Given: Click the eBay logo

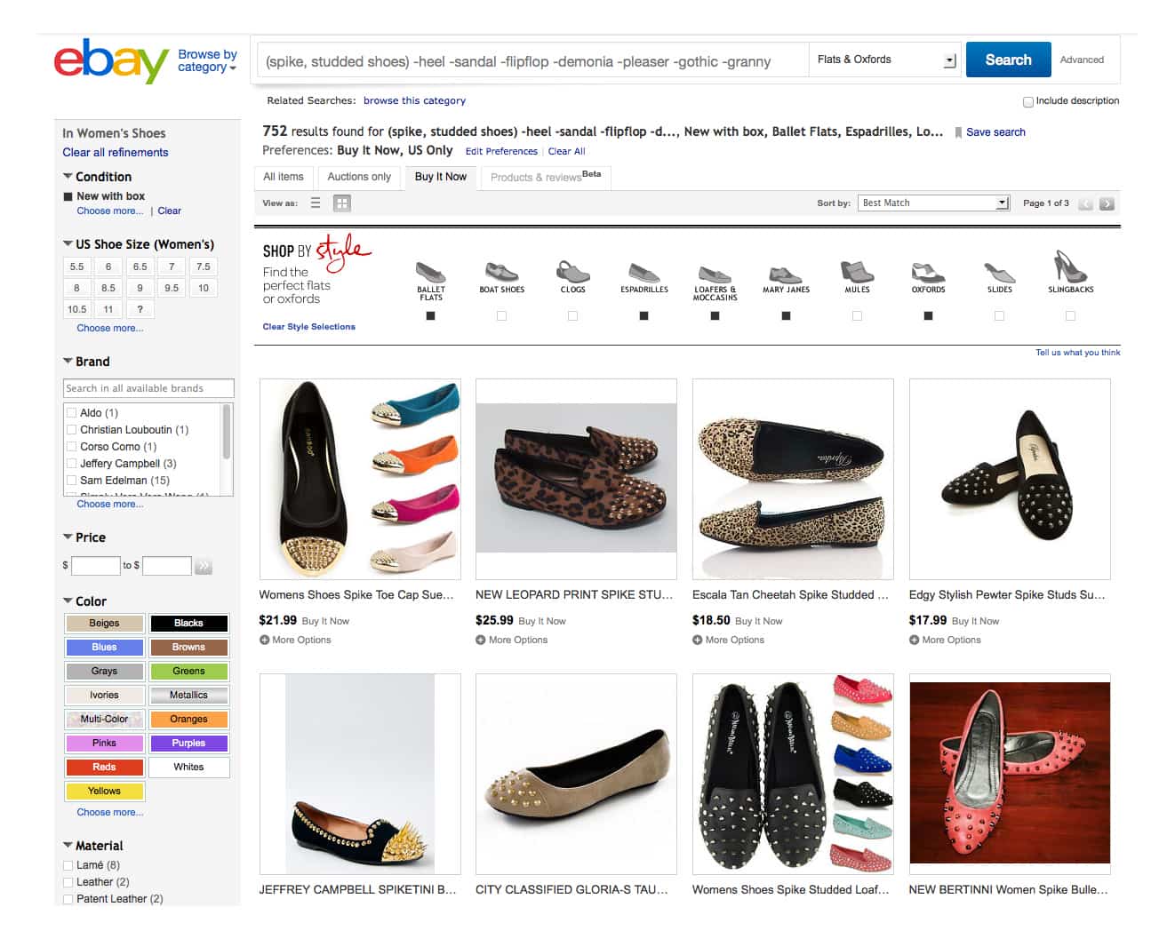Looking at the screenshot, I should point(111,60).
